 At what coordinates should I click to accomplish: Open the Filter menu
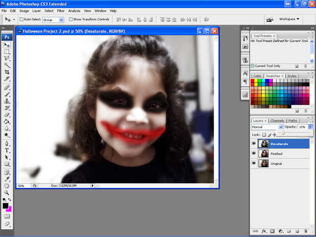click(61, 10)
